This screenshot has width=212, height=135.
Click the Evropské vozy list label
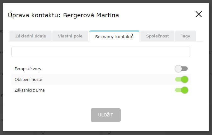tap(28, 69)
